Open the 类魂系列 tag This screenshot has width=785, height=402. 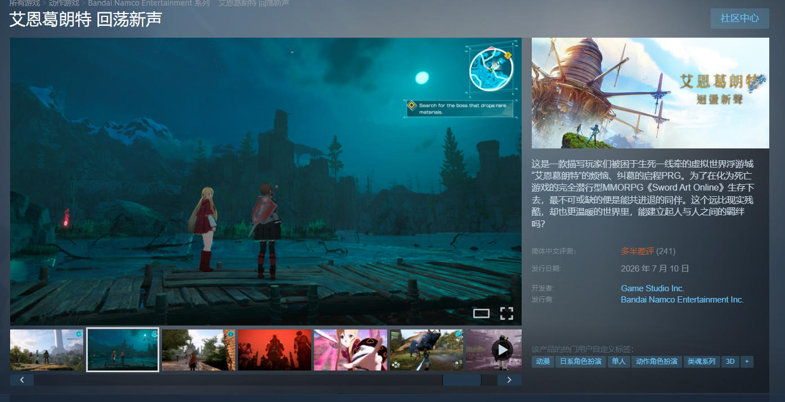(x=702, y=362)
